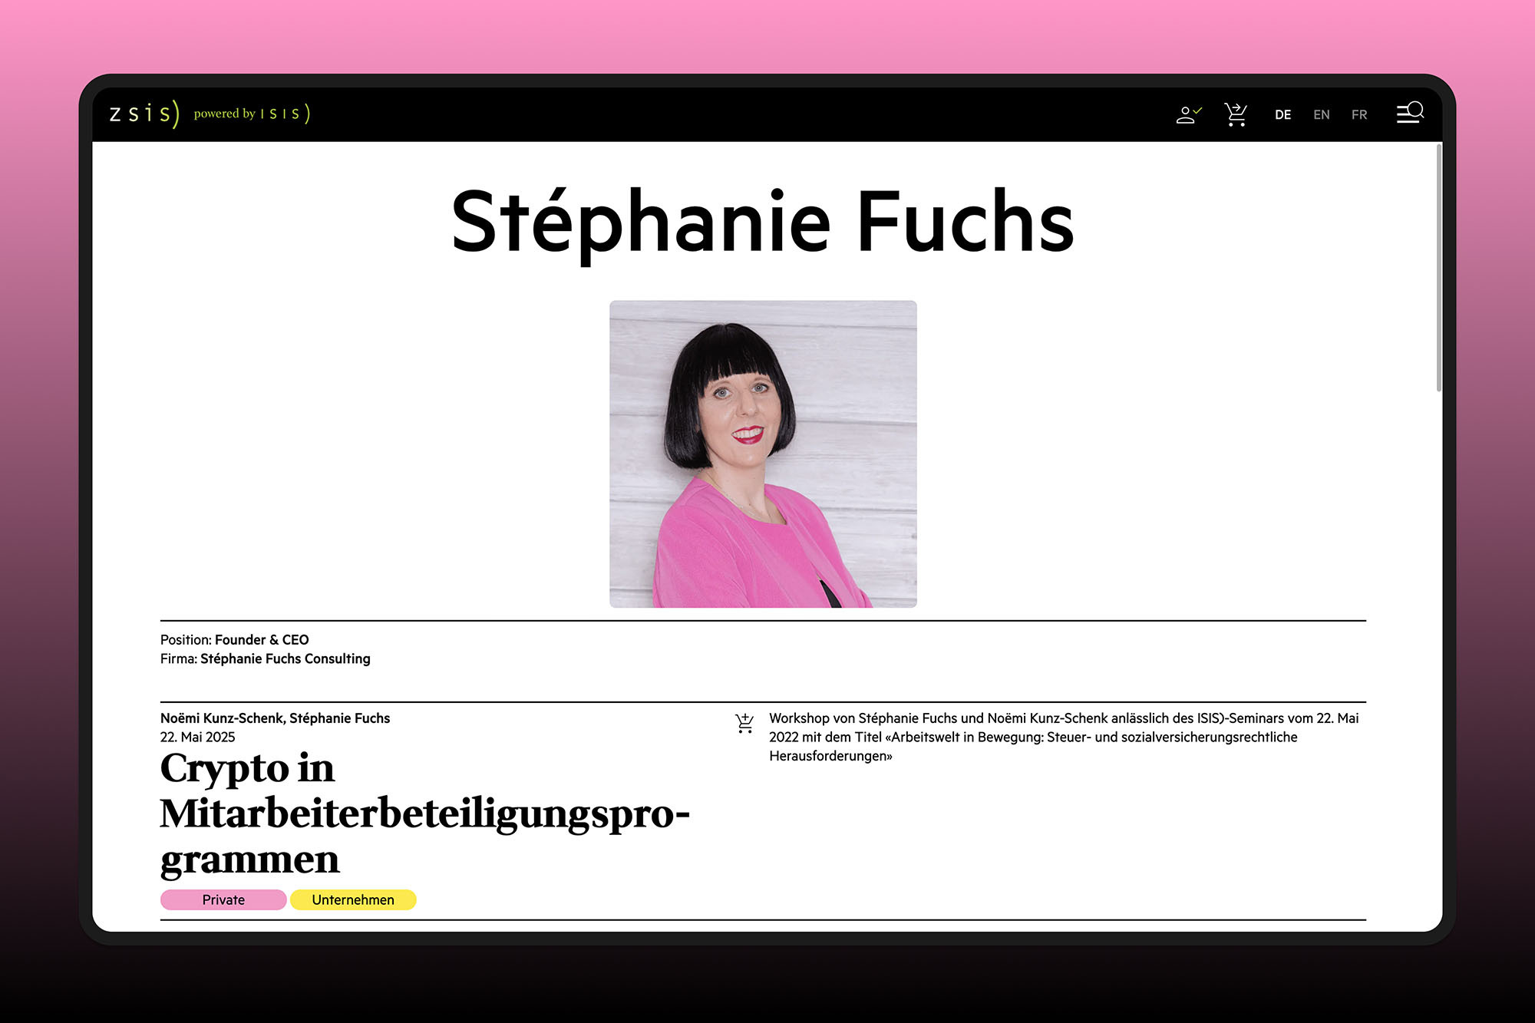The height and width of the screenshot is (1023, 1535).
Task: Click the Stéphanie Fuchs Consulting firm name
Action: [286, 658]
